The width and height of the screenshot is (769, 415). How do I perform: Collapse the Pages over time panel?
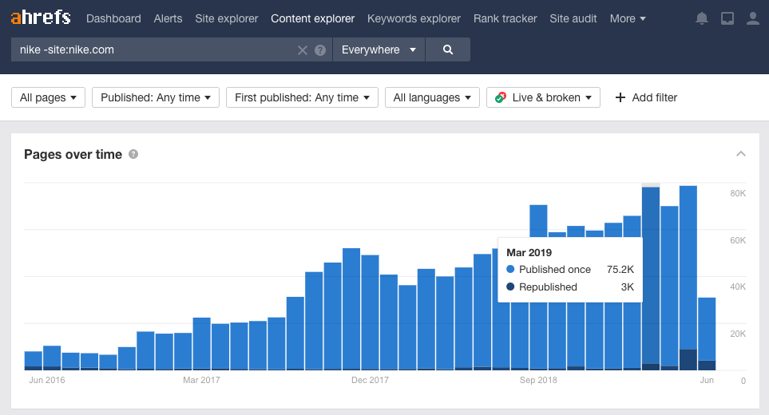coord(741,154)
